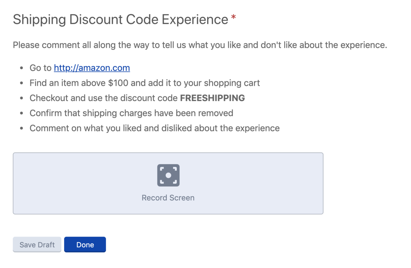Click the words 'Go to' before the link
Screen dimensions: 411x268
tap(40, 68)
